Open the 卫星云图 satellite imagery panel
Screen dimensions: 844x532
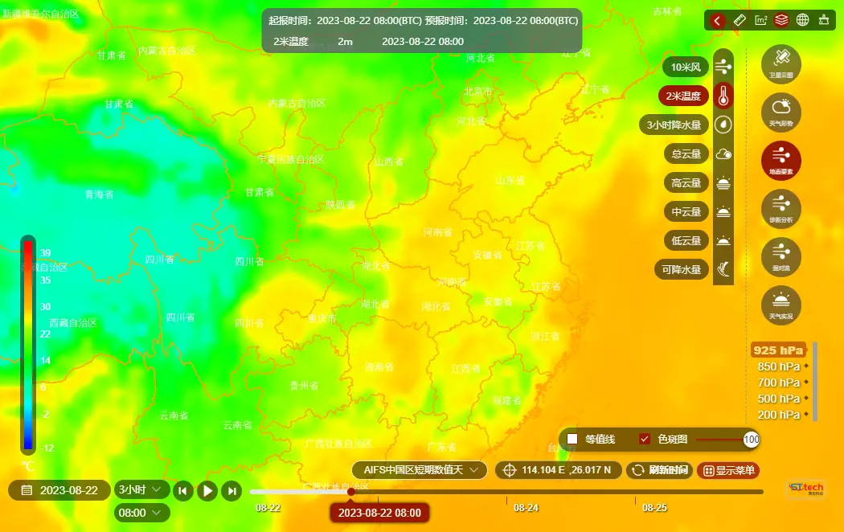pyautogui.click(x=780, y=63)
